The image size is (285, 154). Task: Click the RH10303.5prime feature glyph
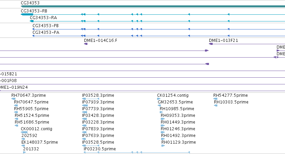point(216,105)
